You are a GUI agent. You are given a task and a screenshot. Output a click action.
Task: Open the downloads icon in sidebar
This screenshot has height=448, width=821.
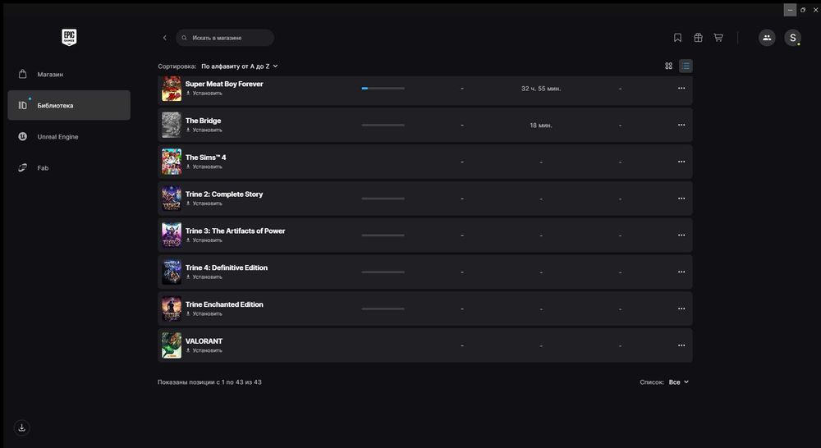[22, 427]
